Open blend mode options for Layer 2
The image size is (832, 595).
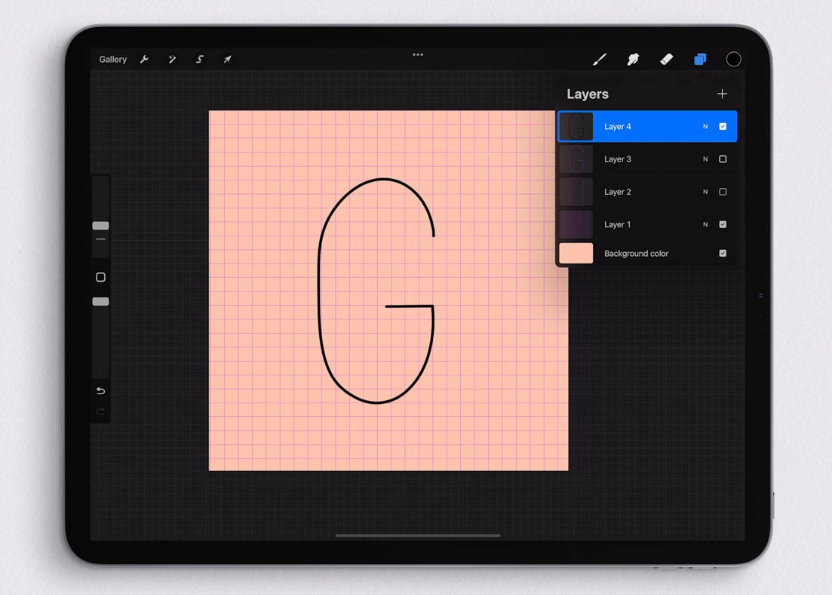pyautogui.click(x=705, y=192)
